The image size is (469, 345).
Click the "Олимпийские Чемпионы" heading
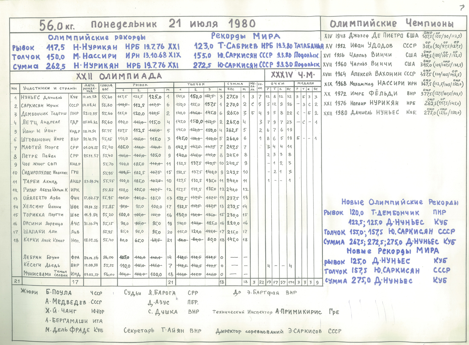392,23
